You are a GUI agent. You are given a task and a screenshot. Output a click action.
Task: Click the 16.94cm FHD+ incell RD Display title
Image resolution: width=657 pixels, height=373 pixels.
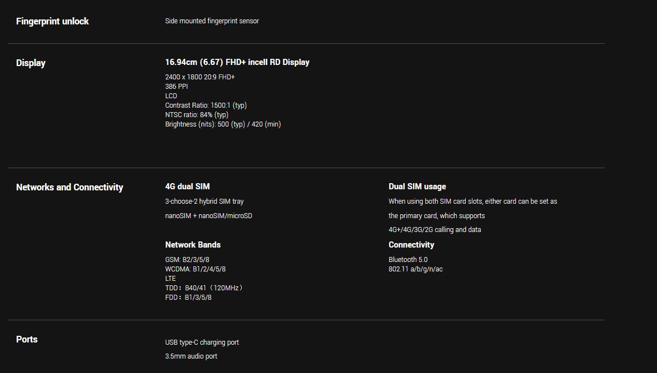click(237, 62)
